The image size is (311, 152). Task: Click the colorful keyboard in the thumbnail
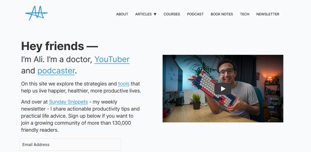tap(214, 89)
